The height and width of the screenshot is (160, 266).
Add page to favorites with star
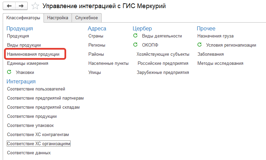(35, 6)
